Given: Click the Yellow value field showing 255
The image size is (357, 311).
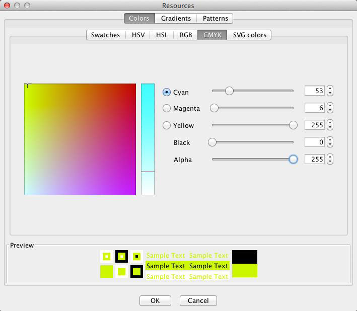Looking at the screenshot, I should (x=314, y=125).
